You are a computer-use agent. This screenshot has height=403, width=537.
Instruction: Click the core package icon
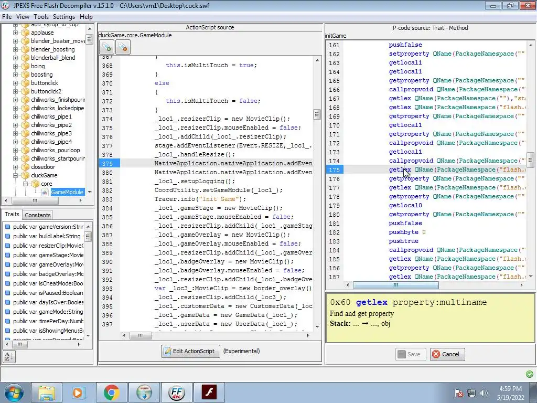pos(35,184)
